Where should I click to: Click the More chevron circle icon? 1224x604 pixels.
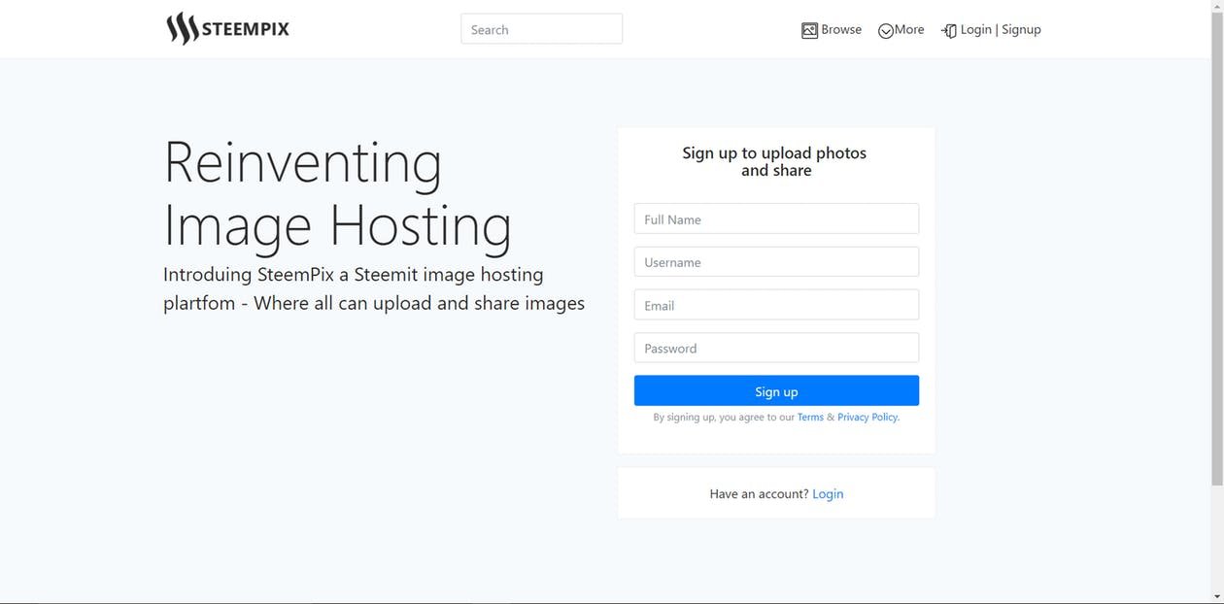886,31
